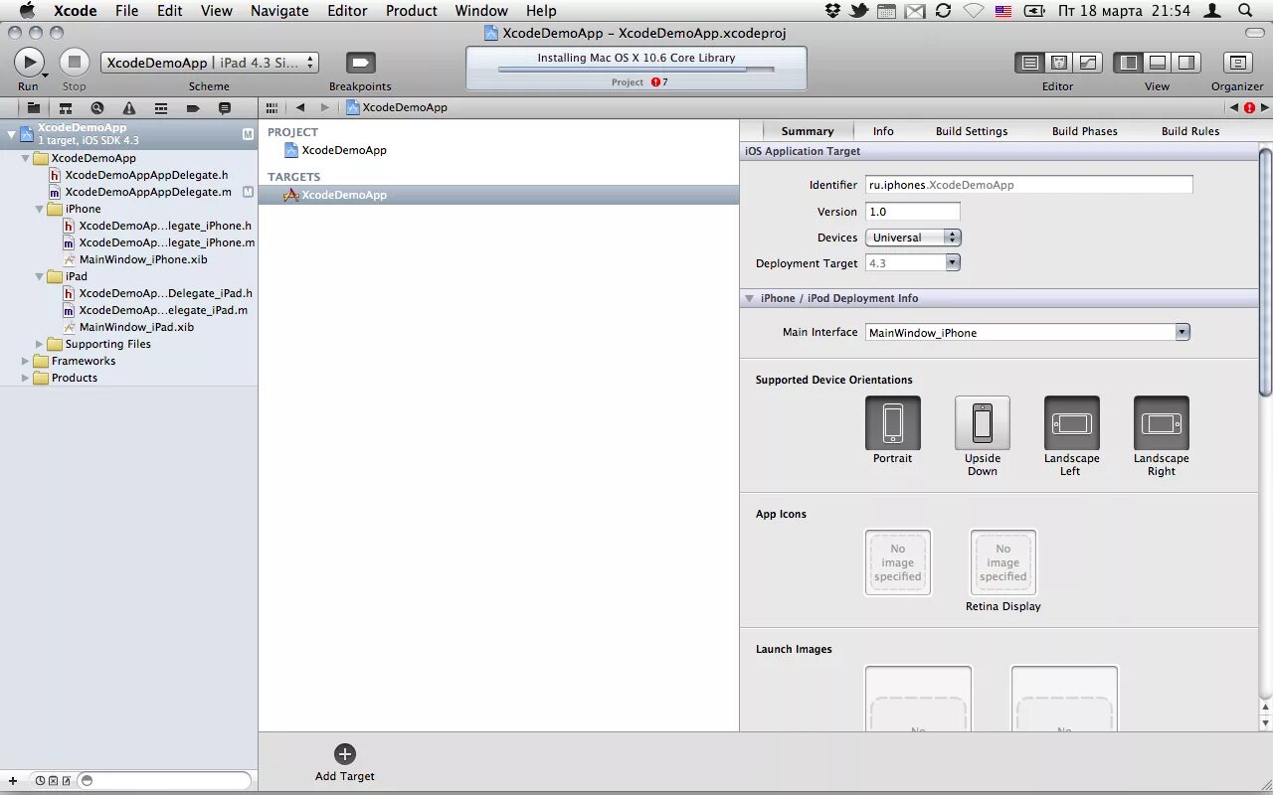
Task: Collapse iPhone / iPod Deployment Info section
Action: pyautogui.click(x=750, y=298)
